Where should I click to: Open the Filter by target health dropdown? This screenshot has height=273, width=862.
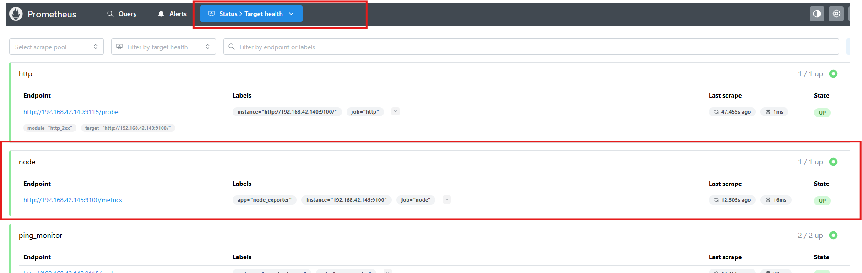[163, 47]
